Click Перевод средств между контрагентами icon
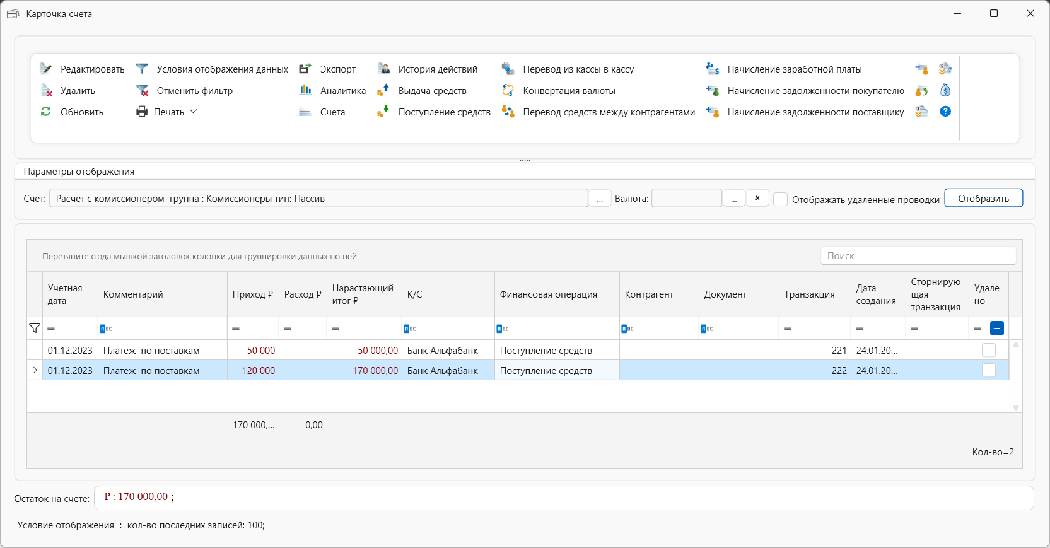The height and width of the screenshot is (548, 1050). [x=508, y=112]
